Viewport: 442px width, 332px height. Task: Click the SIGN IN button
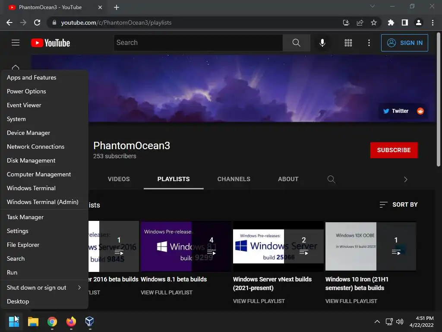[404, 43]
